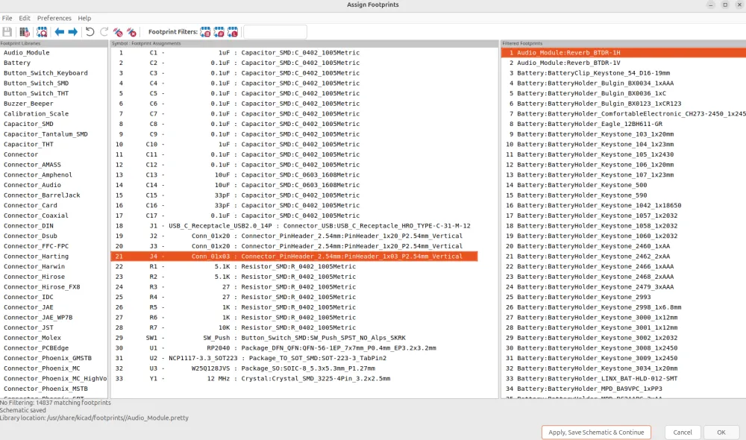Go to previous unassociated symbol arrow

[x=60, y=32]
